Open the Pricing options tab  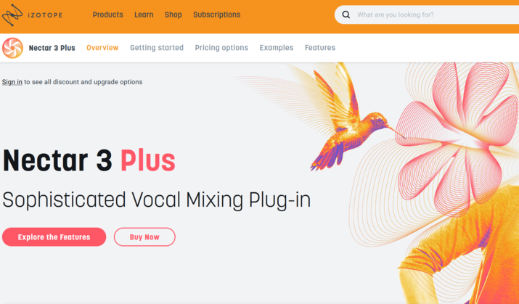click(x=221, y=48)
